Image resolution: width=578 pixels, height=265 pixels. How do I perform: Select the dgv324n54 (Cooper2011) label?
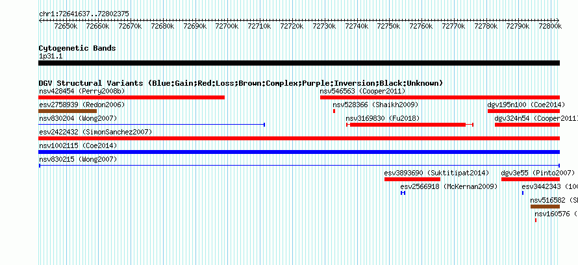coord(536,119)
